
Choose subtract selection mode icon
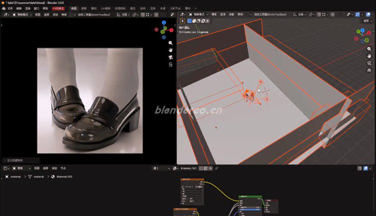(198, 21)
